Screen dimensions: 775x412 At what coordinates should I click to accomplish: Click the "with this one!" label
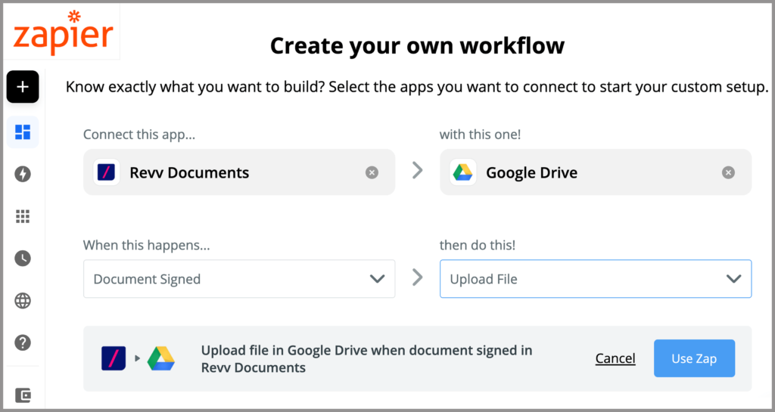480,135
